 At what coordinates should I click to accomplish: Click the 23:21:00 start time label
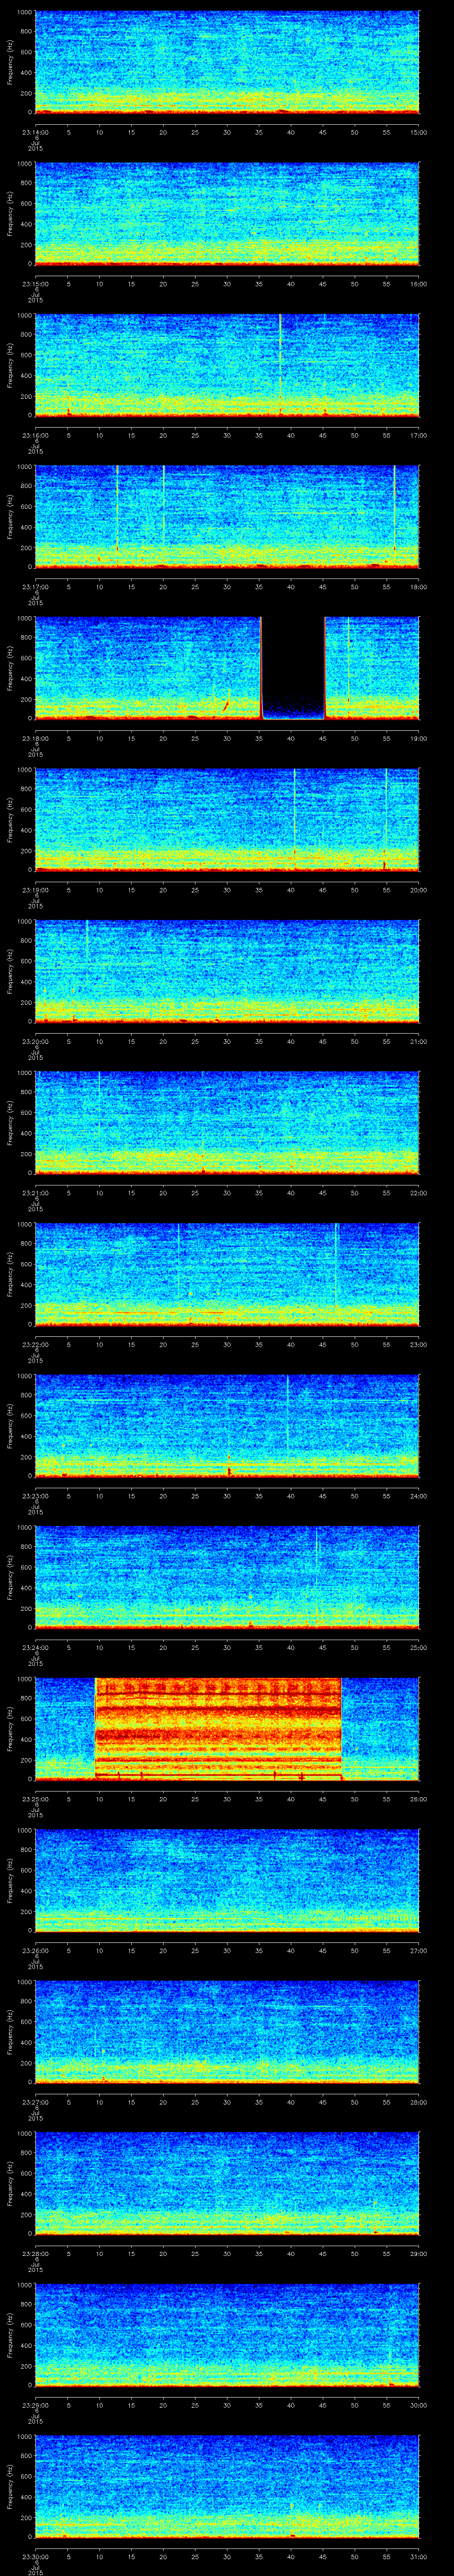click(35, 1192)
